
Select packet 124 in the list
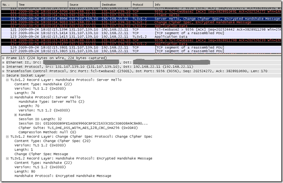click(141, 40)
